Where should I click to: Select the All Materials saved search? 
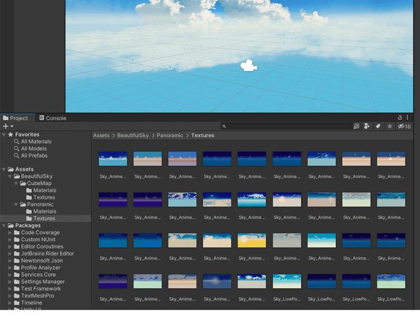[x=36, y=142]
